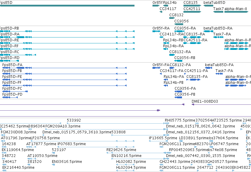The height and width of the screenshot is (172, 251).
Task: Open the CG8132 gene feature
Action: click(172, 18)
